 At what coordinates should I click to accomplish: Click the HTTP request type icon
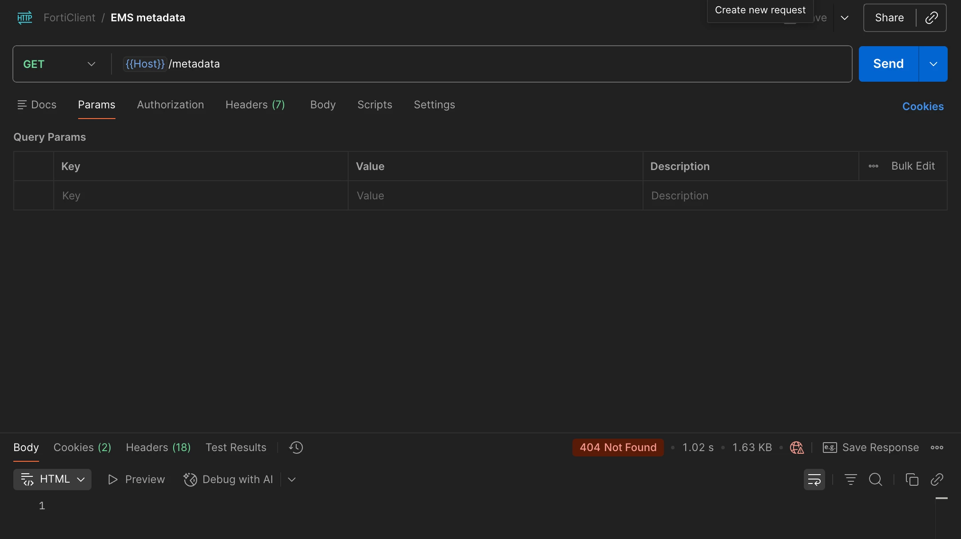click(25, 18)
